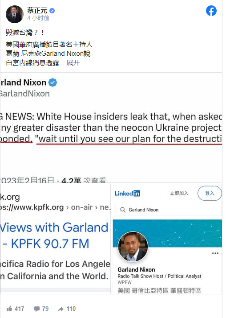This screenshot has height=318, width=226.
Task: Open the Garland Nixon tweet screenshot image
Action: pyautogui.click(x=111, y=128)
